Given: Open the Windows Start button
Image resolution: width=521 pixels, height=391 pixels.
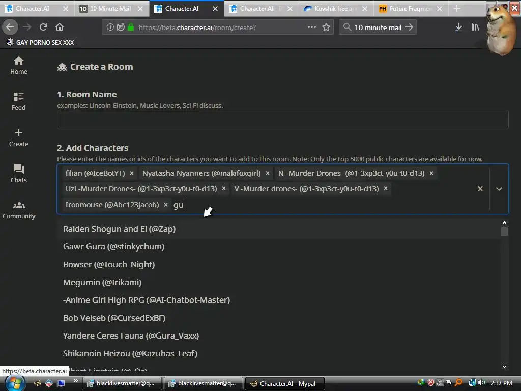Looking at the screenshot, I should point(15,384).
